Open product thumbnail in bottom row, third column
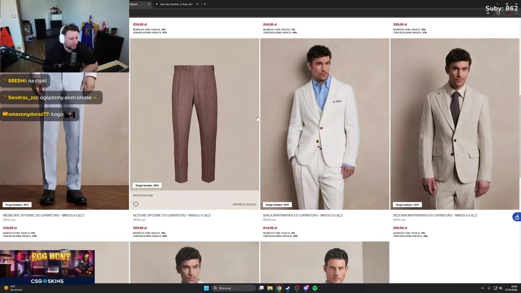Image resolution: width=521 pixels, height=293 pixels. click(325, 262)
